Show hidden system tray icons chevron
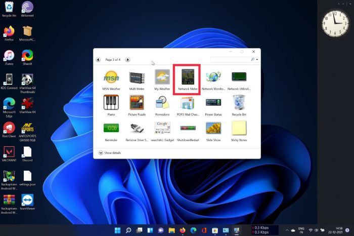354x236 pixels. 287,230
